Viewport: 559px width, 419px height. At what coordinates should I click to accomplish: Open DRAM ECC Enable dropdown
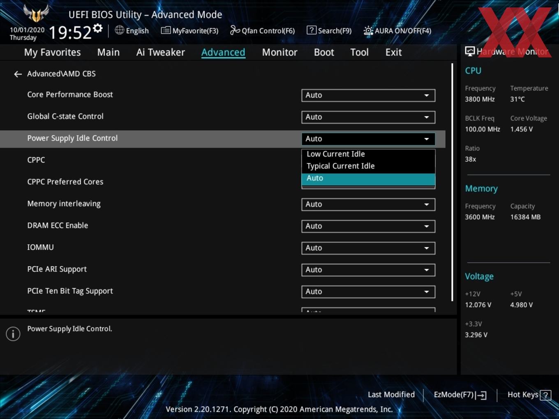(x=368, y=226)
